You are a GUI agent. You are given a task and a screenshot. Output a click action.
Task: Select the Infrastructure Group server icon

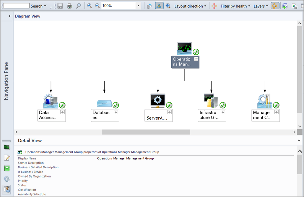[211, 101]
